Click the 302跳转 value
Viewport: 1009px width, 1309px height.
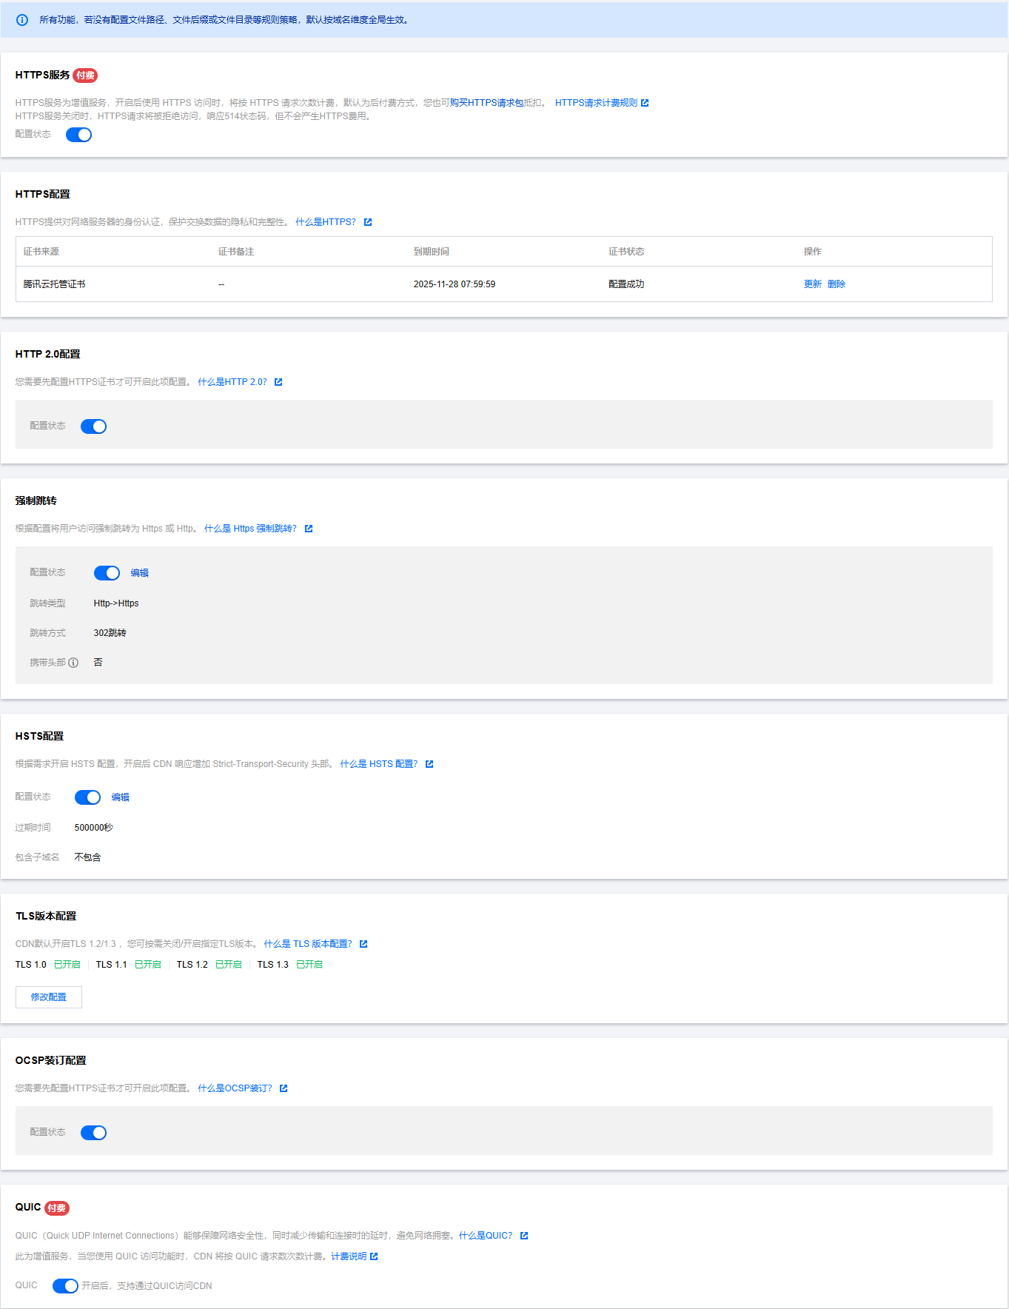[x=110, y=633]
